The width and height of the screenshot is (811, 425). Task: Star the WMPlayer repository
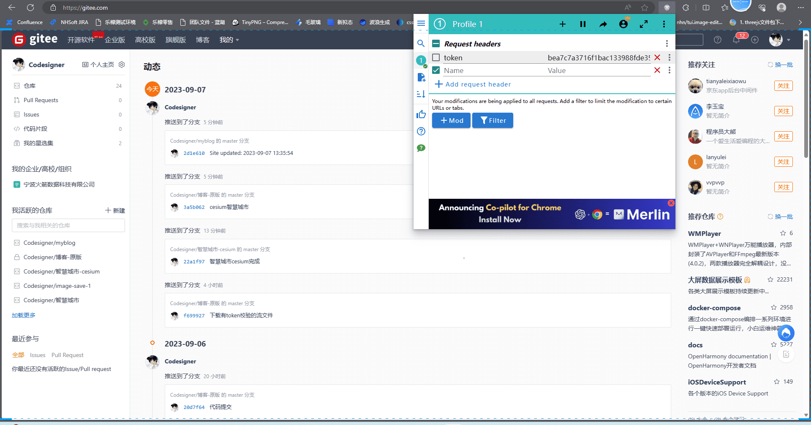(783, 233)
